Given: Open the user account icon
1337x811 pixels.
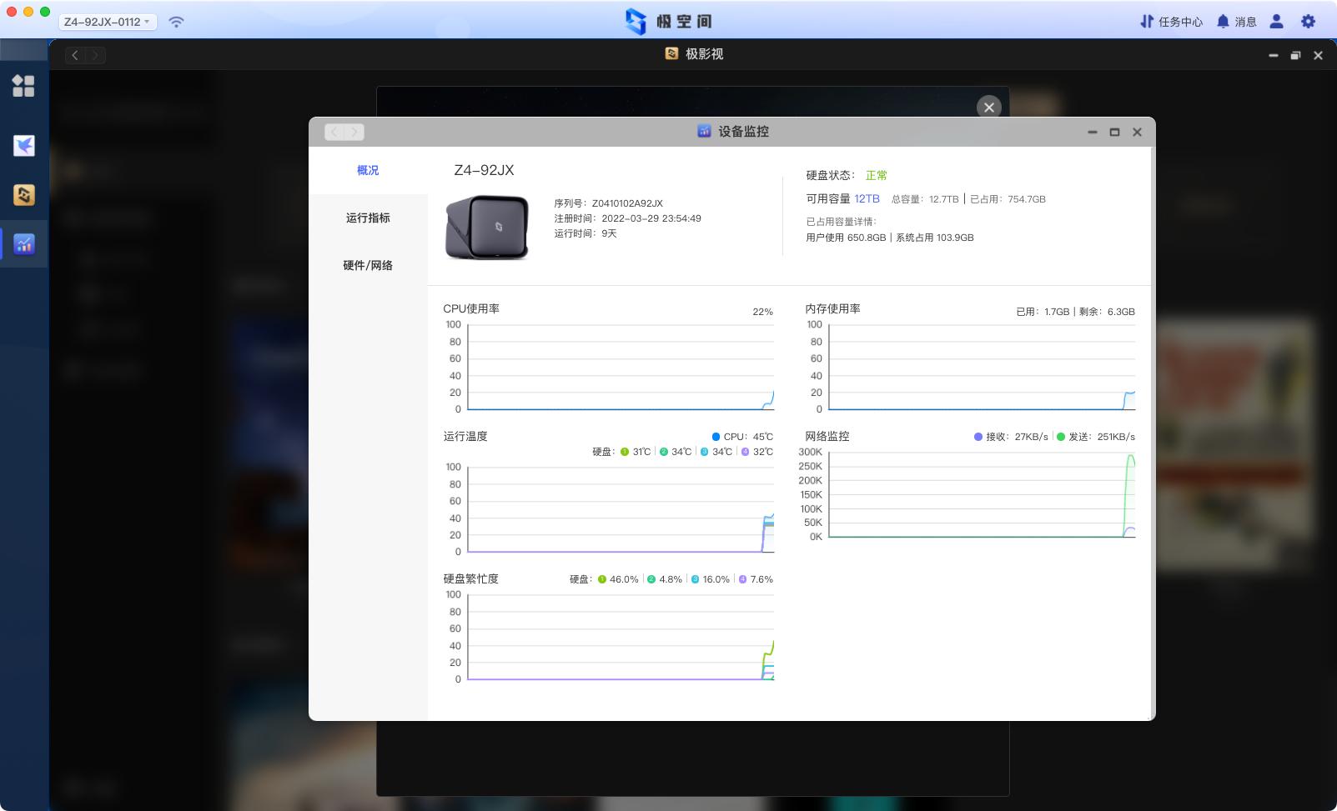Looking at the screenshot, I should pyautogui.click(x=1276, y=22).
